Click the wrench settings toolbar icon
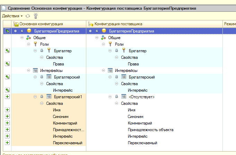The image size is (236, 155). click(35, 16)
